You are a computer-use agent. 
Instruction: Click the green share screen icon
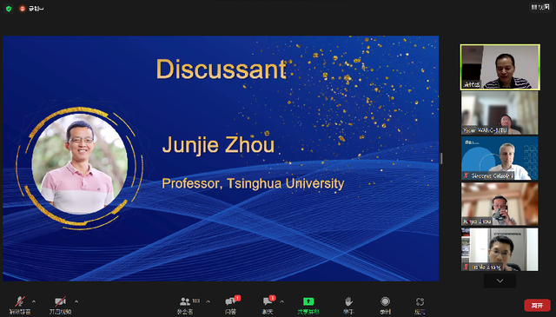tap(308, 301)
